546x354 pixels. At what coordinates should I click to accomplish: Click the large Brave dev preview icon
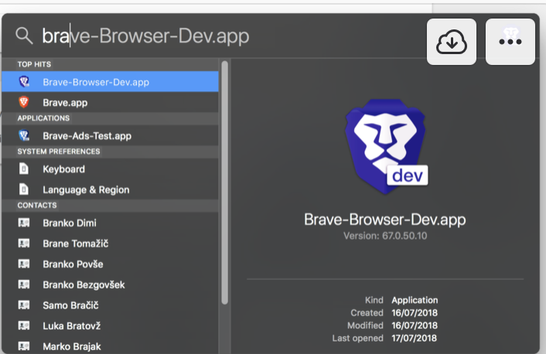[386, 146]
